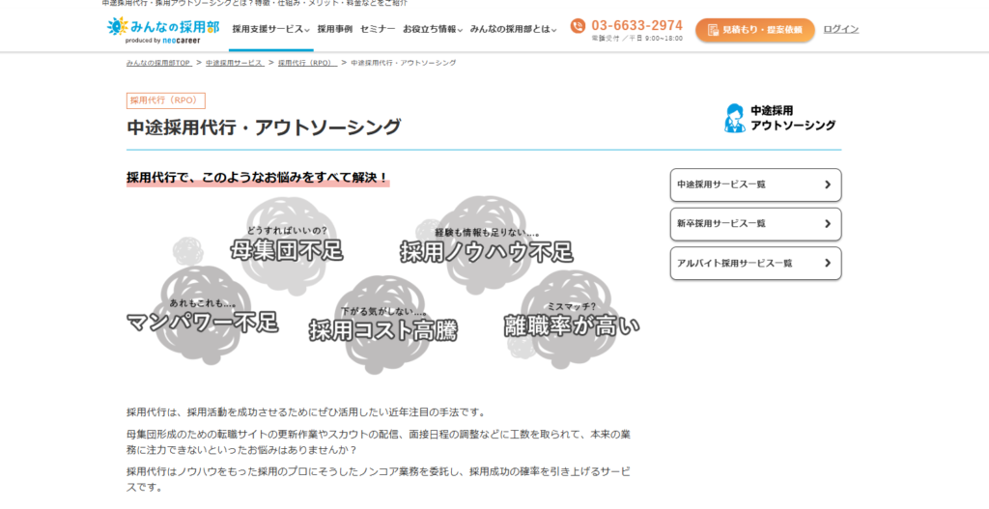Click the 見積もり・提案依頼 button
This screenshot has width=989, height=509.
(755, 30)
